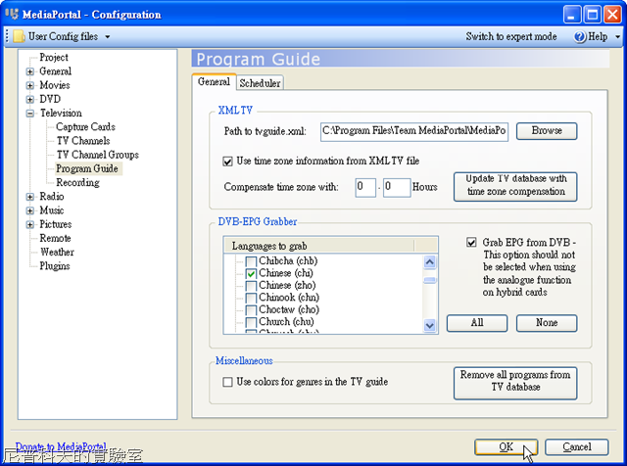The width and height of the screenshot is (627, 466).
Task: Open the Help dropdown arrow
Action: tap(617, 37)
